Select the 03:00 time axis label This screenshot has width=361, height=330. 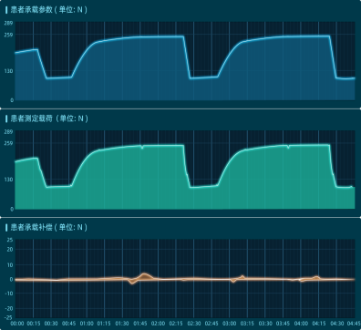coord(230,324)
